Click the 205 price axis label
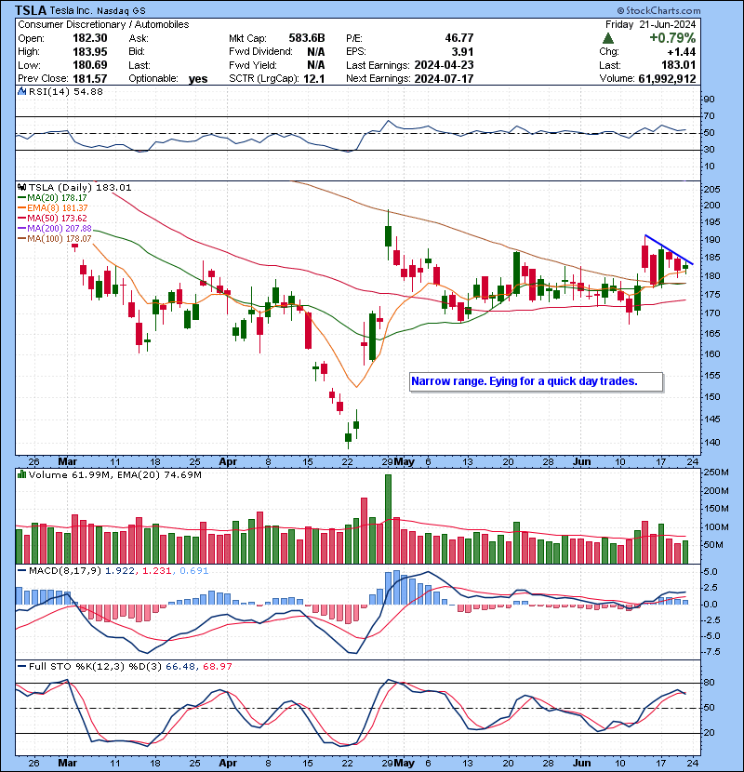The image size is (744, 772). pos(712,189)
